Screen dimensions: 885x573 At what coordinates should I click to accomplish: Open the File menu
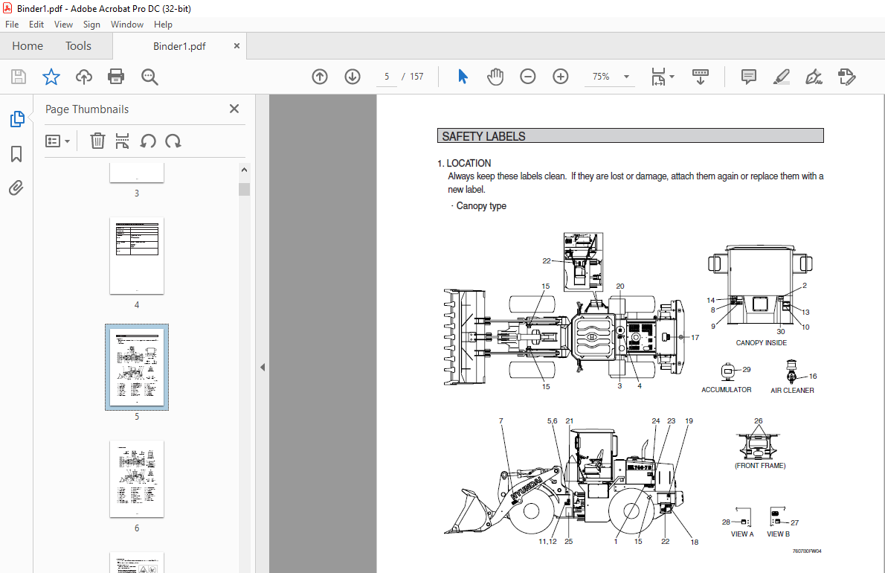tap(12, 25)
